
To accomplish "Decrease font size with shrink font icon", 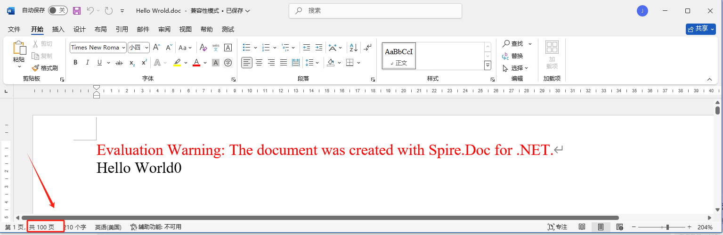I will point(169,48).
